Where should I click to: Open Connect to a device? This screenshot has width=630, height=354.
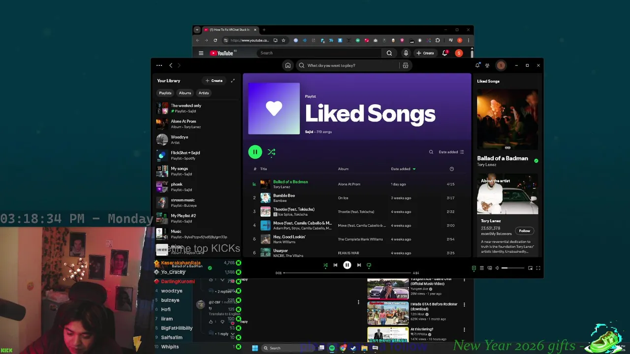coord(490,268)
